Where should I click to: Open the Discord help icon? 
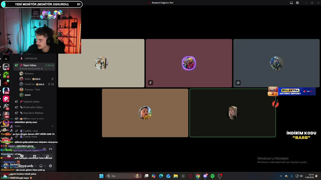297,3
